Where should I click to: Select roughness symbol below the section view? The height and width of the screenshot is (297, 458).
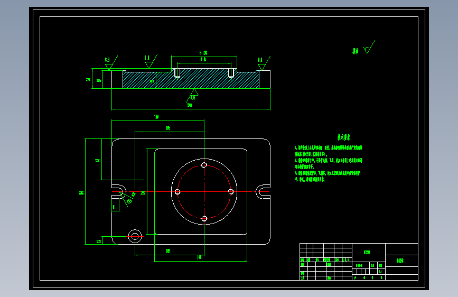192,96
